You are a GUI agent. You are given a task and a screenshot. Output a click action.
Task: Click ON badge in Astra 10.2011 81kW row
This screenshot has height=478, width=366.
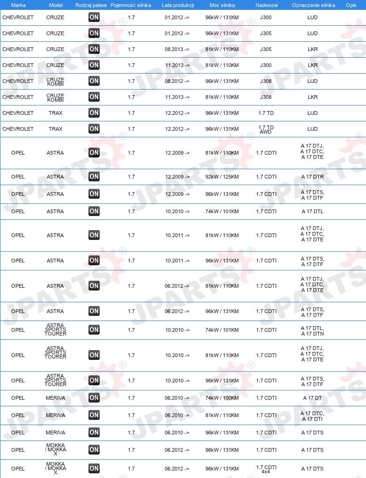coord(94,235)
